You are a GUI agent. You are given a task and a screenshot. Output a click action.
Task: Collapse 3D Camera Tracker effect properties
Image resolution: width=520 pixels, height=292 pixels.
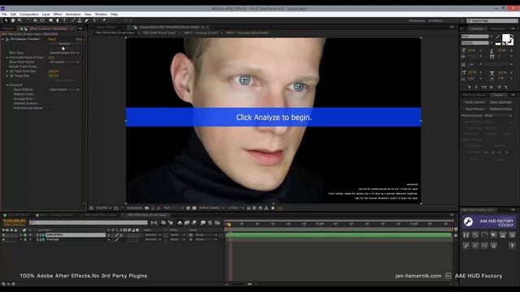coord(3,39)
